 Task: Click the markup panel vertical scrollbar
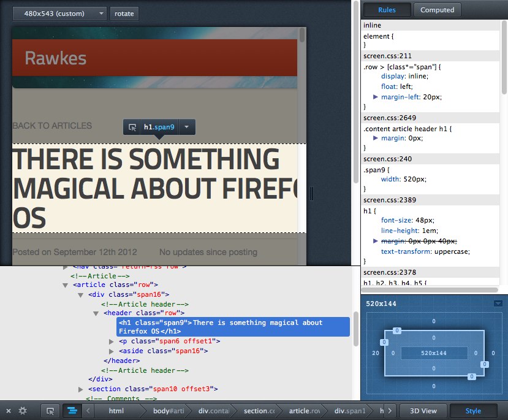pyautogui.click(x=355, y=329)
